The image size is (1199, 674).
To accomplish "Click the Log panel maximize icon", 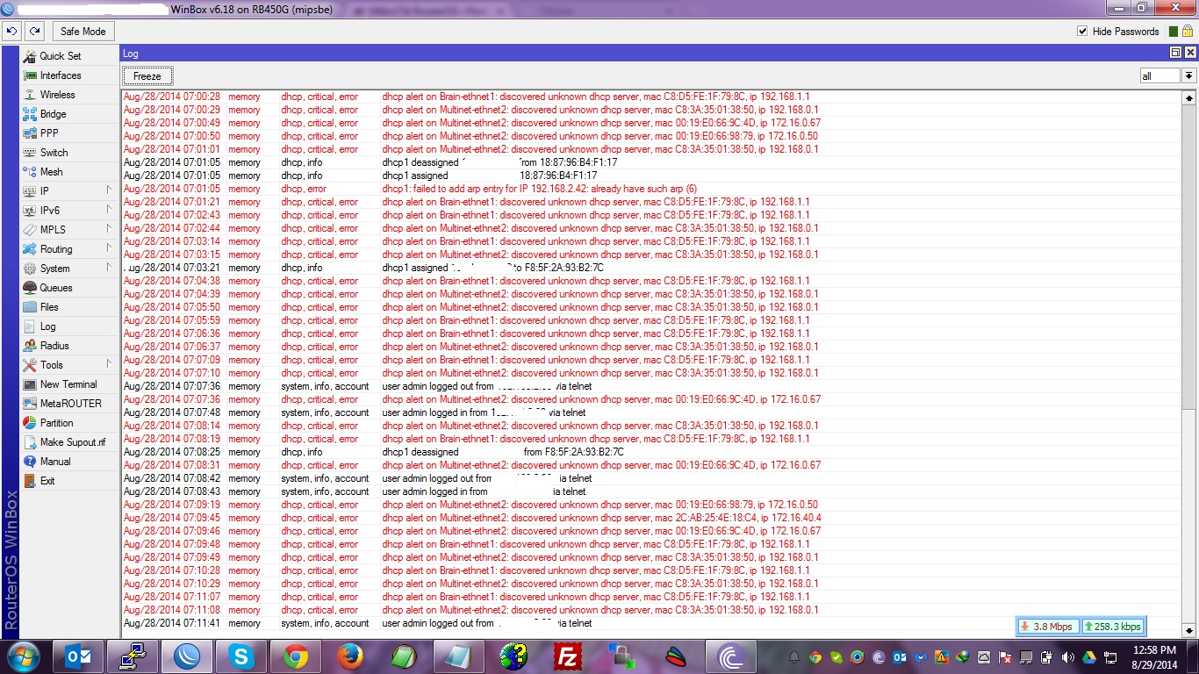I will 1175,53.
